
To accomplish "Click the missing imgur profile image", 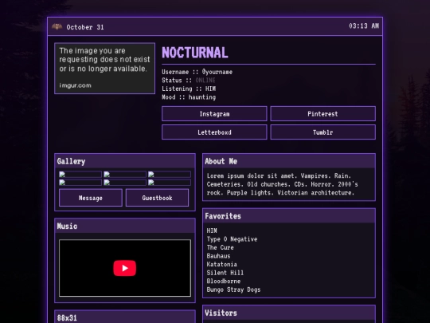I will click(x=105, y=68).
